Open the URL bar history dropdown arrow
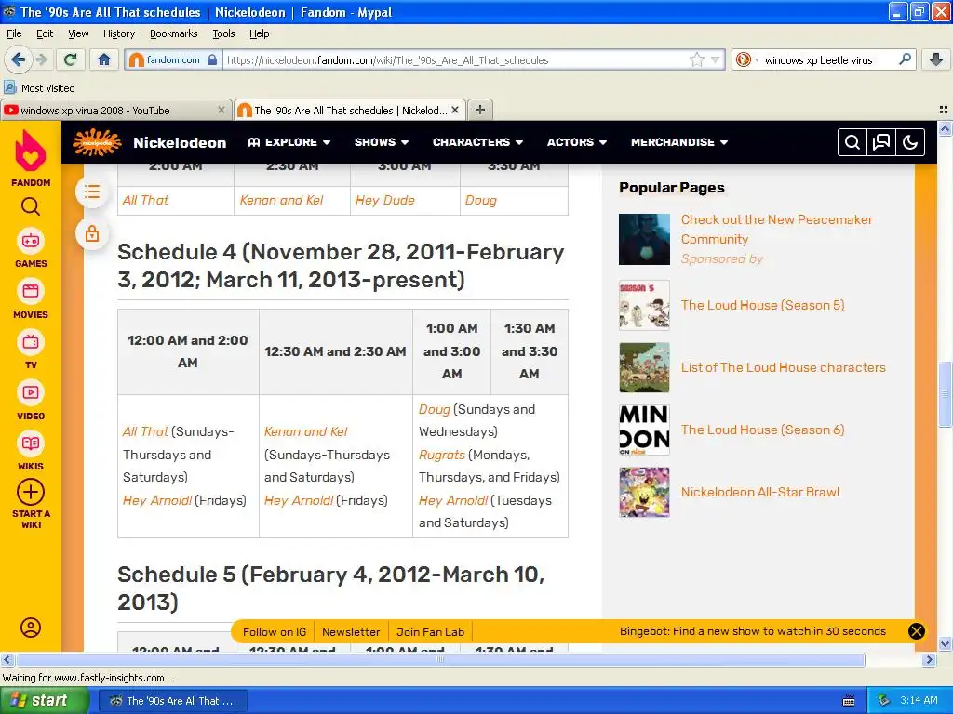 click(x=716, y=59)
